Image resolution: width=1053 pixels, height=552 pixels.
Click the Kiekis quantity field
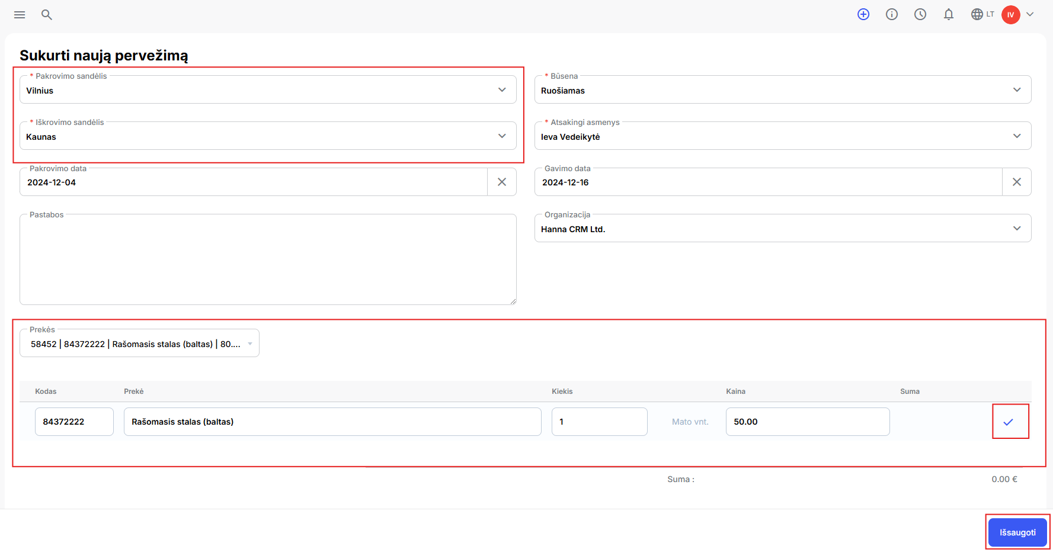click(x=600, y=422)
